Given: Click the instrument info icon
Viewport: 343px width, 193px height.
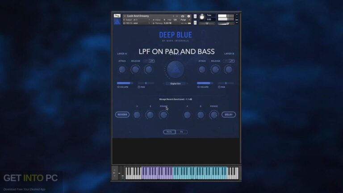Looking at the screenshot, I should [x=188, y=16].
